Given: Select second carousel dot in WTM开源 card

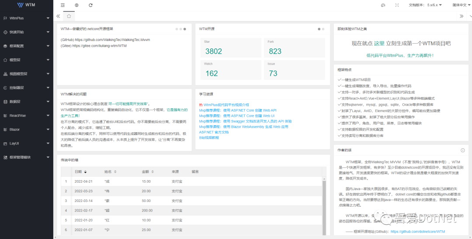Looking at the screenshot, I should (323, 29).
